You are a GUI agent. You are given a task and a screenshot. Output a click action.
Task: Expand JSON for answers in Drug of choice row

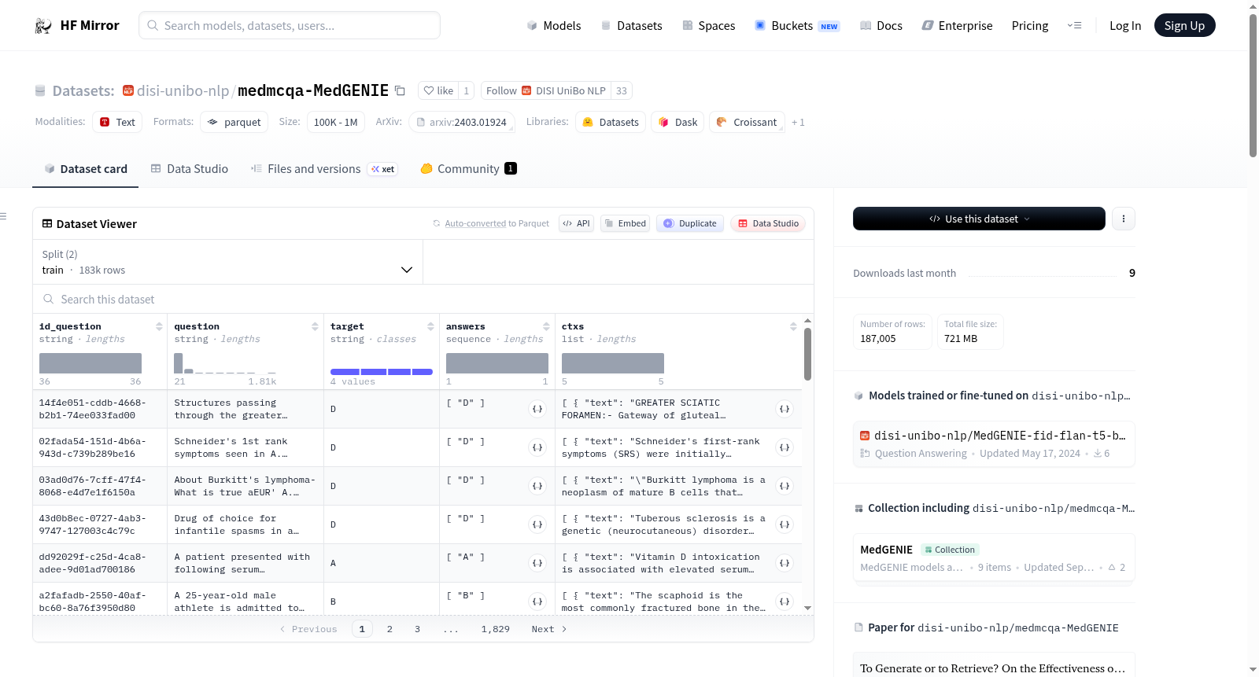tap(537, 524)
